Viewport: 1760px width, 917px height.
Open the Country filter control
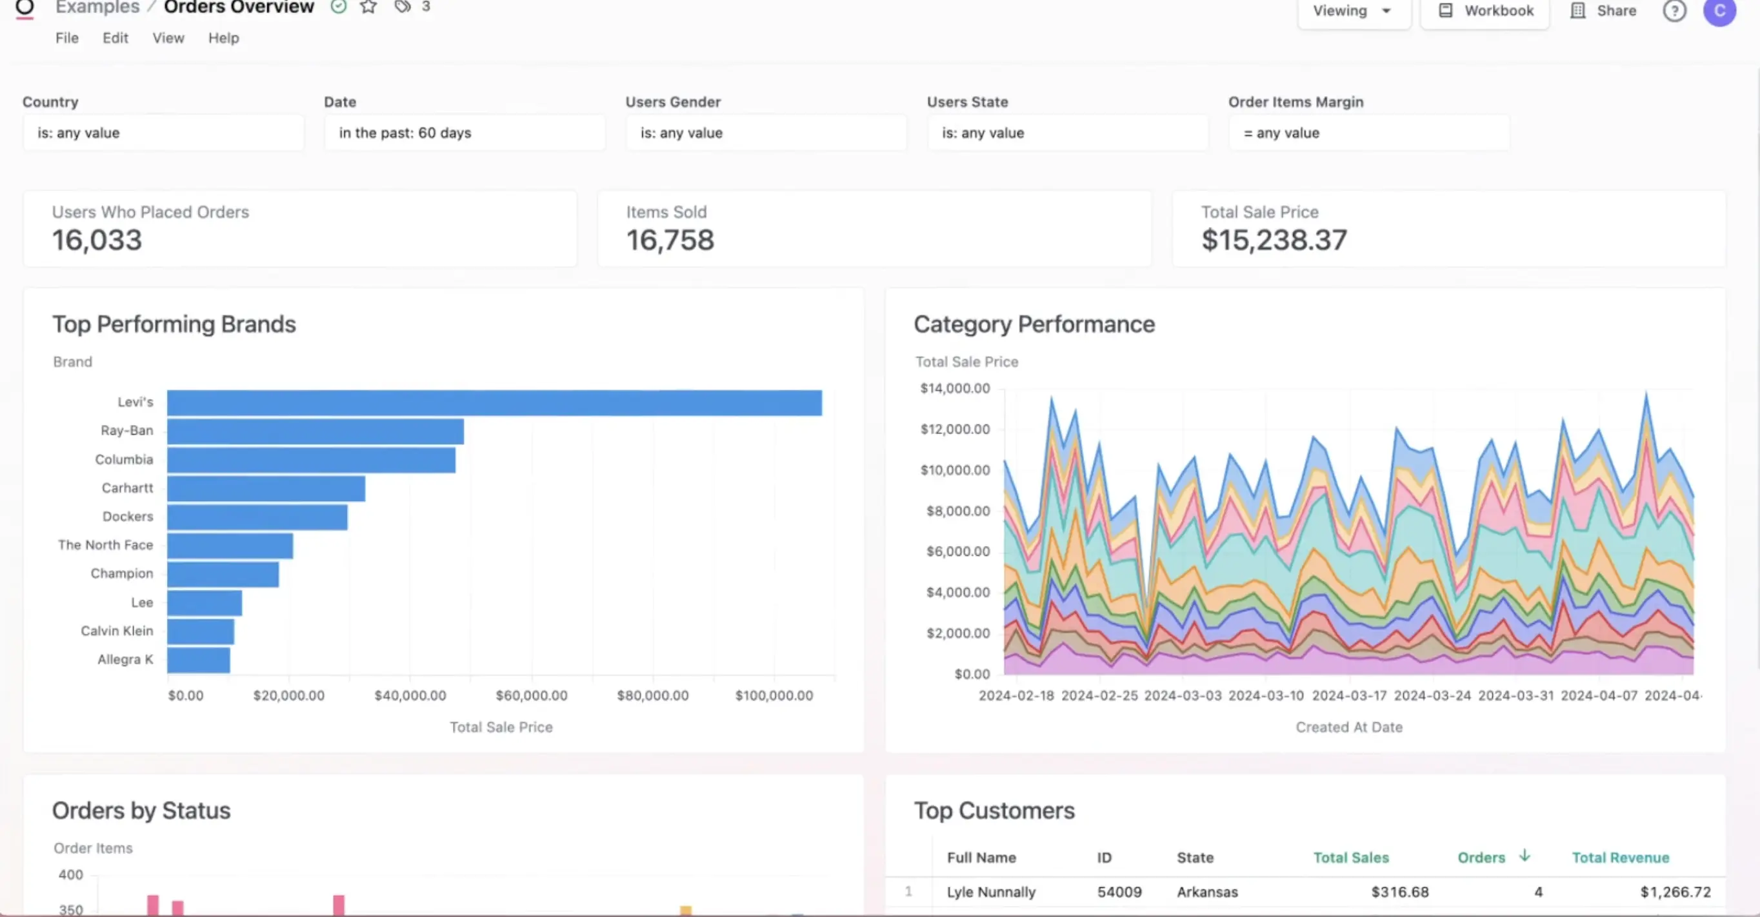163,132
